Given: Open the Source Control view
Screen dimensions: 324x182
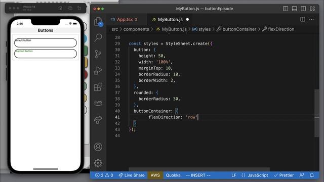Looking at the screenshot, I should tap(98, 54).
